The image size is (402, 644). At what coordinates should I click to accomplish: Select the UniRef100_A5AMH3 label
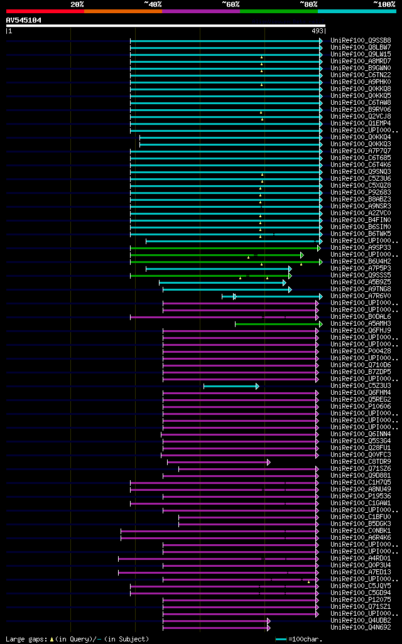tap(361, 324)
